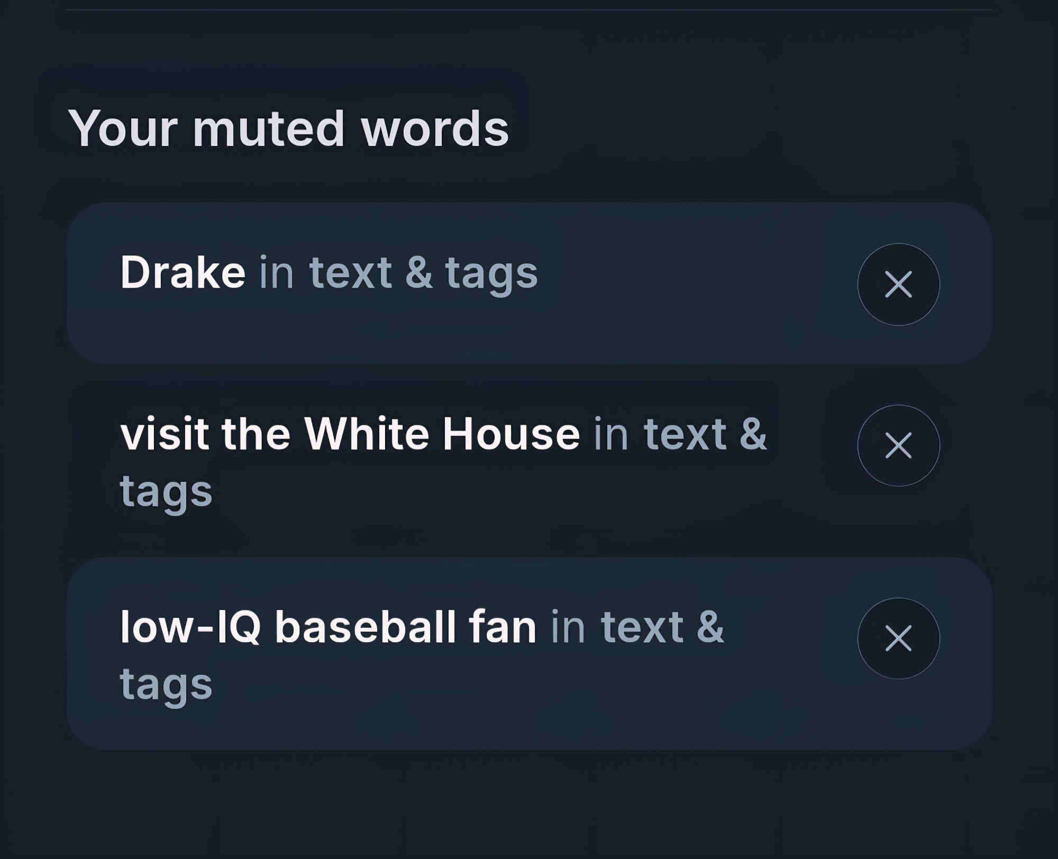Delete the 'visit the White House' mute
The image size is (1058, 859).
898,445
